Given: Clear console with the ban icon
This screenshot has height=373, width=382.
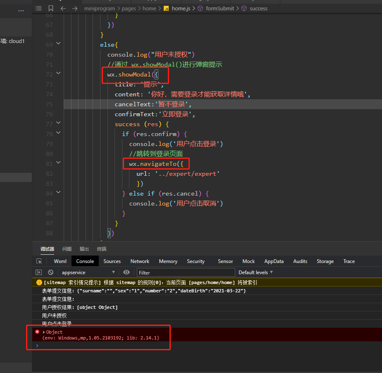Looking at the screenshot, I should (x=51, y=273).
